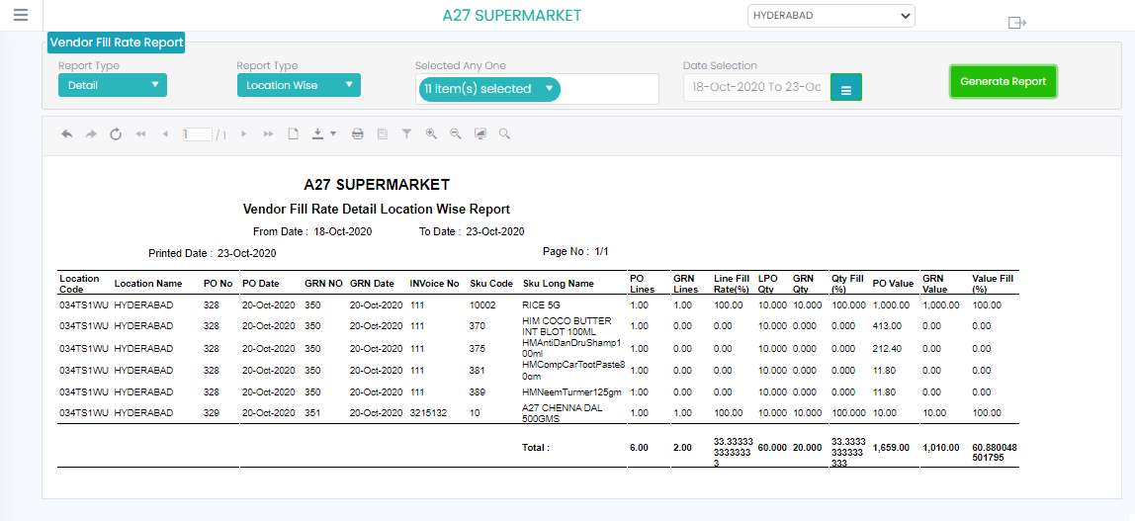Go to the last report page
The height and width of the screenshot is (521, 1135).
coord(268,133)
